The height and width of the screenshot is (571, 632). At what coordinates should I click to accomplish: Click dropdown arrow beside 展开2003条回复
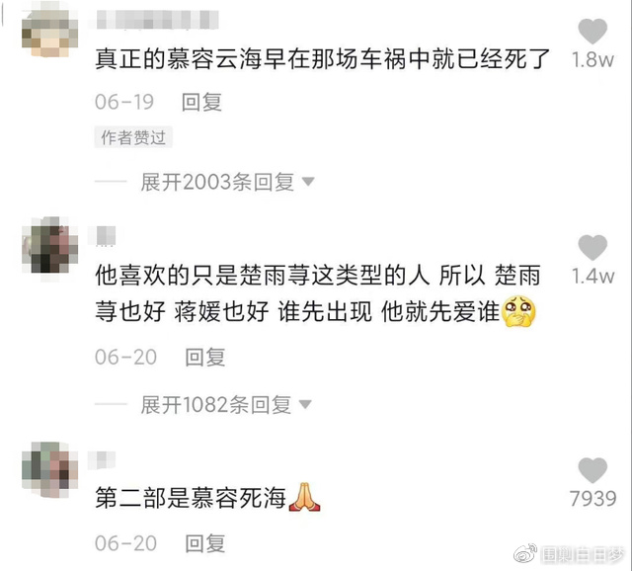(x=308, y=182)
